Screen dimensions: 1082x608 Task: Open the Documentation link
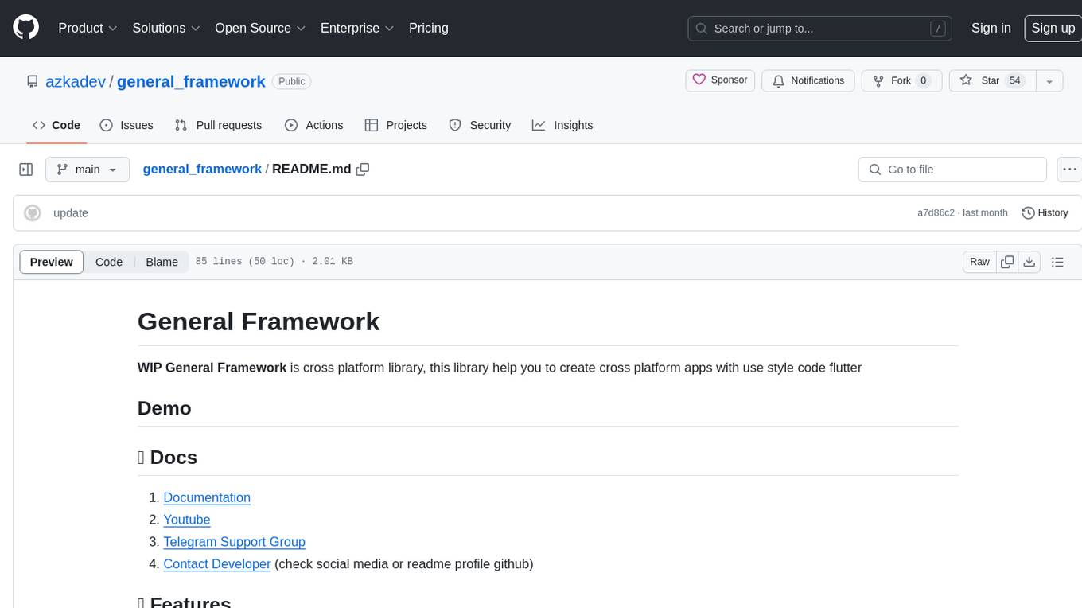[x=207, y=497]
